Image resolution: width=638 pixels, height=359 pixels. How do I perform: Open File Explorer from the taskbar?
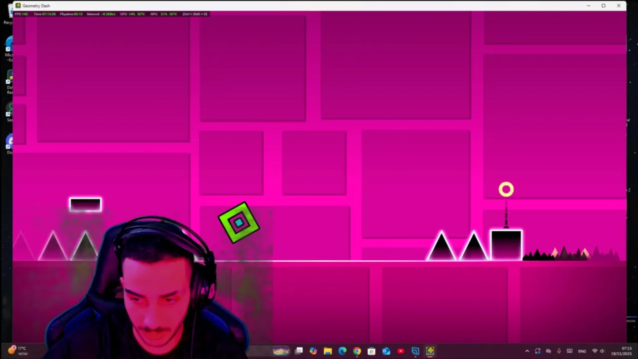click(327, 351)
